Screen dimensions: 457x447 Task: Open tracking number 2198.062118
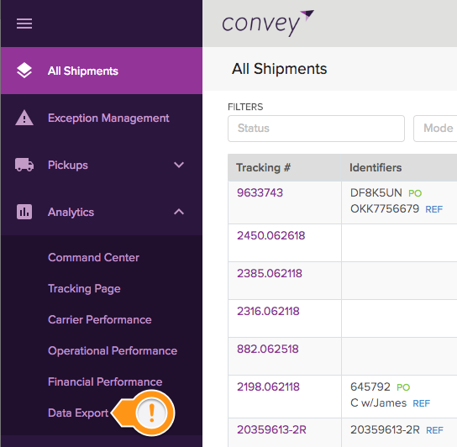(x=268, y=387)
